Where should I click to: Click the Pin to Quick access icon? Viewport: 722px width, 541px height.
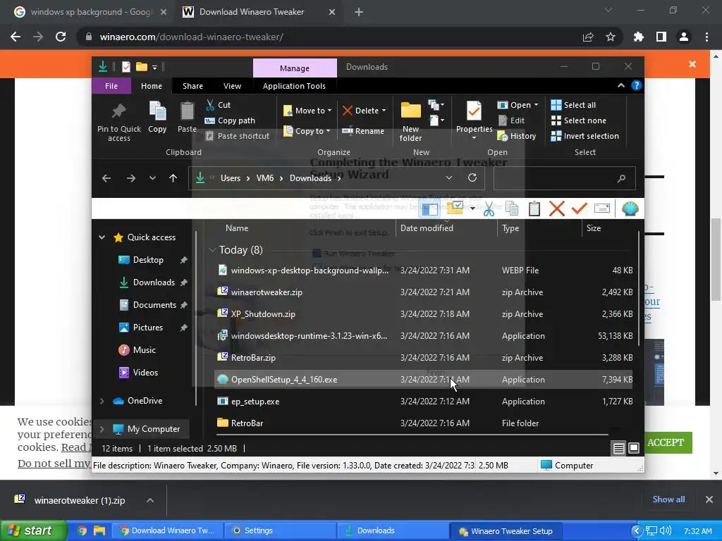[118, 112]
